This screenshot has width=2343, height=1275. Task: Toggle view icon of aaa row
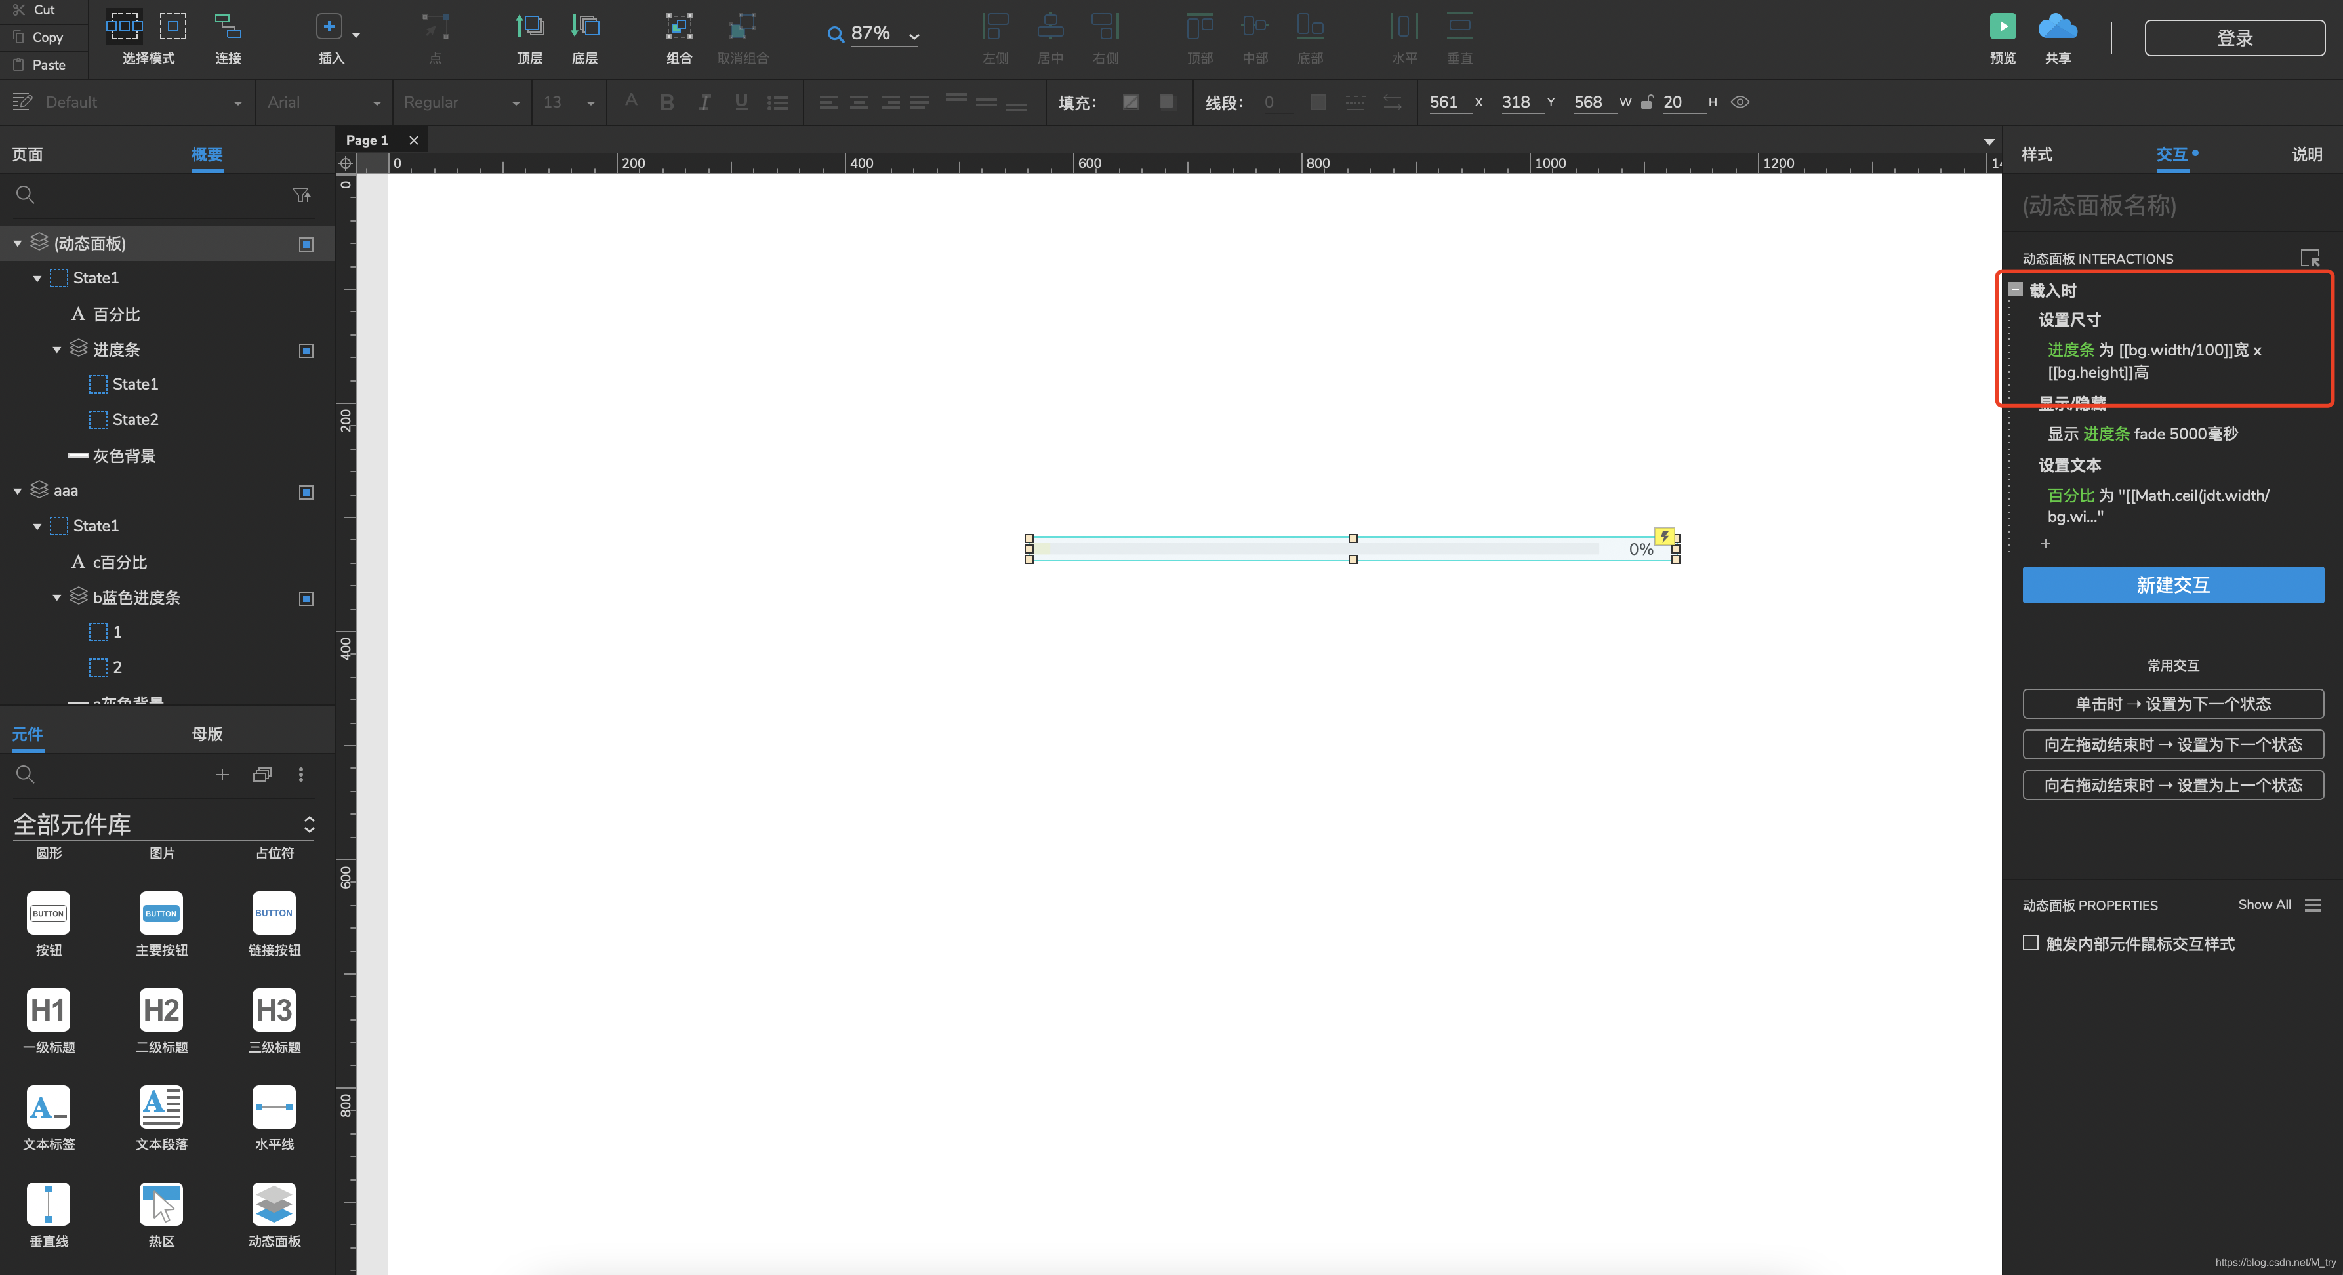[306, 492]
